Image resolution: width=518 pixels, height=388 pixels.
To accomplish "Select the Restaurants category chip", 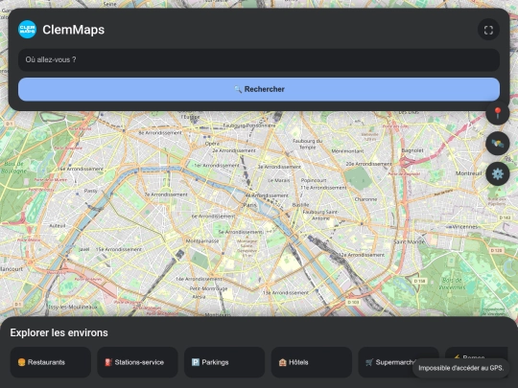I will [x=51, y=362].
